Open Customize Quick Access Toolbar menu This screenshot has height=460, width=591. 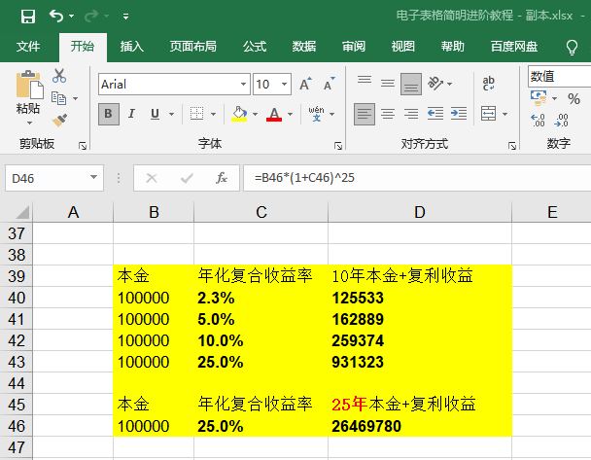(126, 17)
